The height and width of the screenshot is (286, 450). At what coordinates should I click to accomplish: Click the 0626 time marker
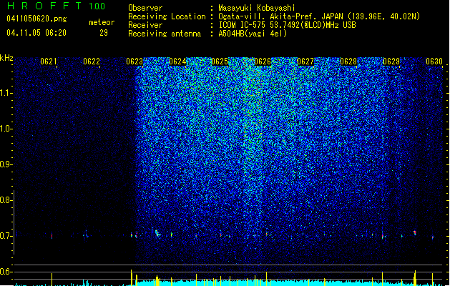tap(263, 61)
